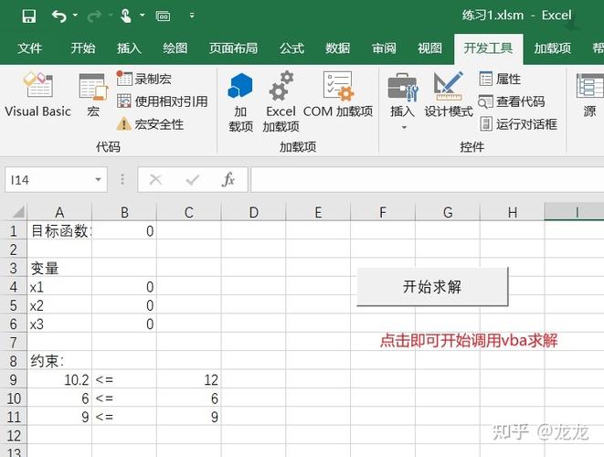Click the formula bar cancel X icon
604x457 pixels.
tap(155, 179)
